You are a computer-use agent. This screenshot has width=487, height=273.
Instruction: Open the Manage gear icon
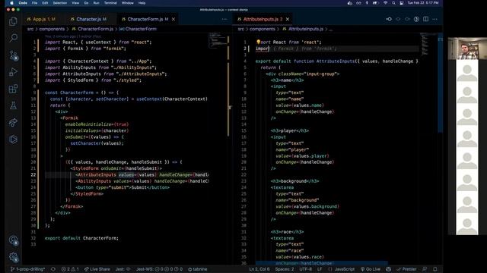pos(14,257)
